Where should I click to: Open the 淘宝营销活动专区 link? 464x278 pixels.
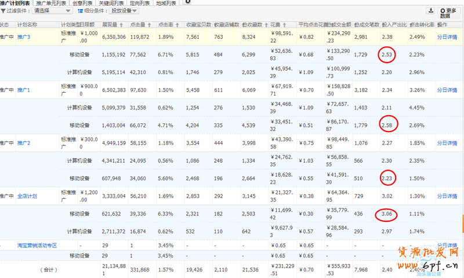point(37,246)
